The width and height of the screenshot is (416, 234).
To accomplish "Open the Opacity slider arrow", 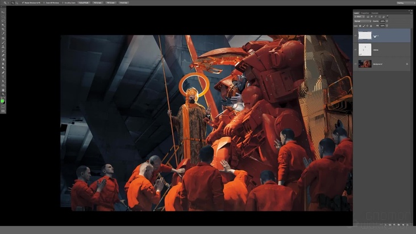I will pyautogui.click(x=387, y=21).
